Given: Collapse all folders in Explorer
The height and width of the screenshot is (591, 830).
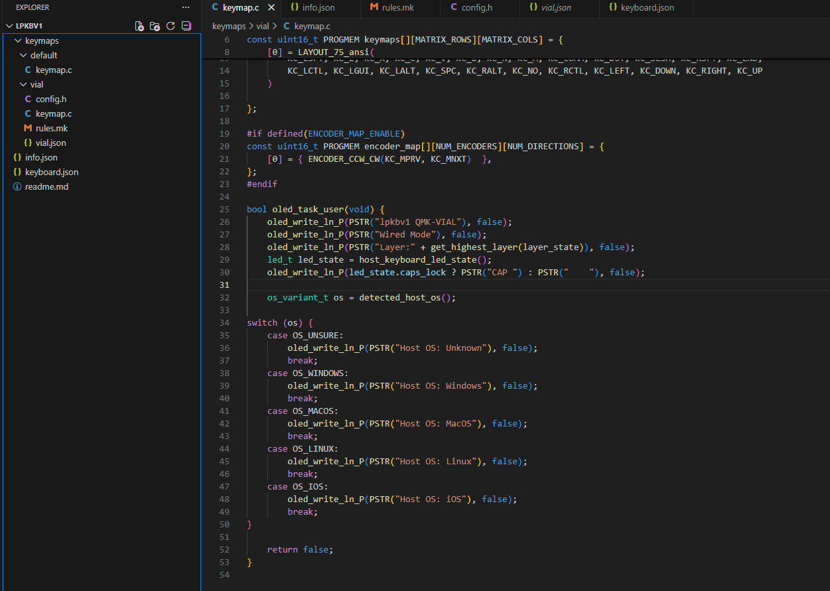Looking at the screenshot, I should [x=186, y=26].
